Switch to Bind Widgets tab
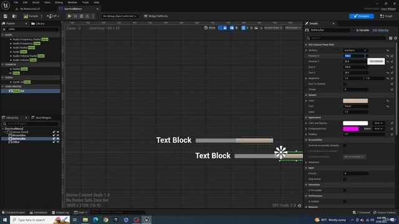Image resolution: width=399 pixels, height=224 pixels. [x=41, y=118]
